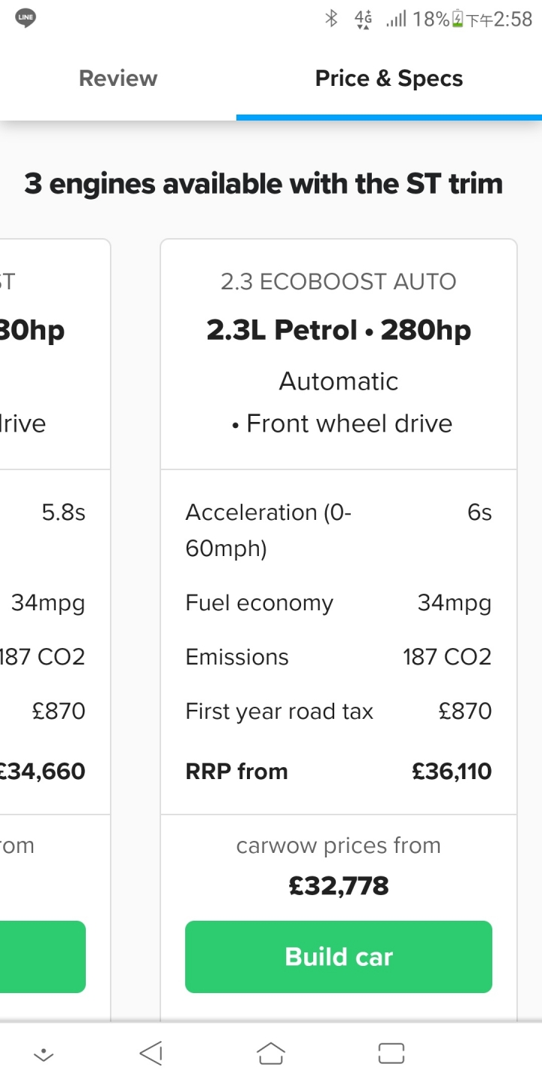Viewport: 542px width, 1085px height.
Task: Tap the Android home navigation icon
Action: point(271,1053)
